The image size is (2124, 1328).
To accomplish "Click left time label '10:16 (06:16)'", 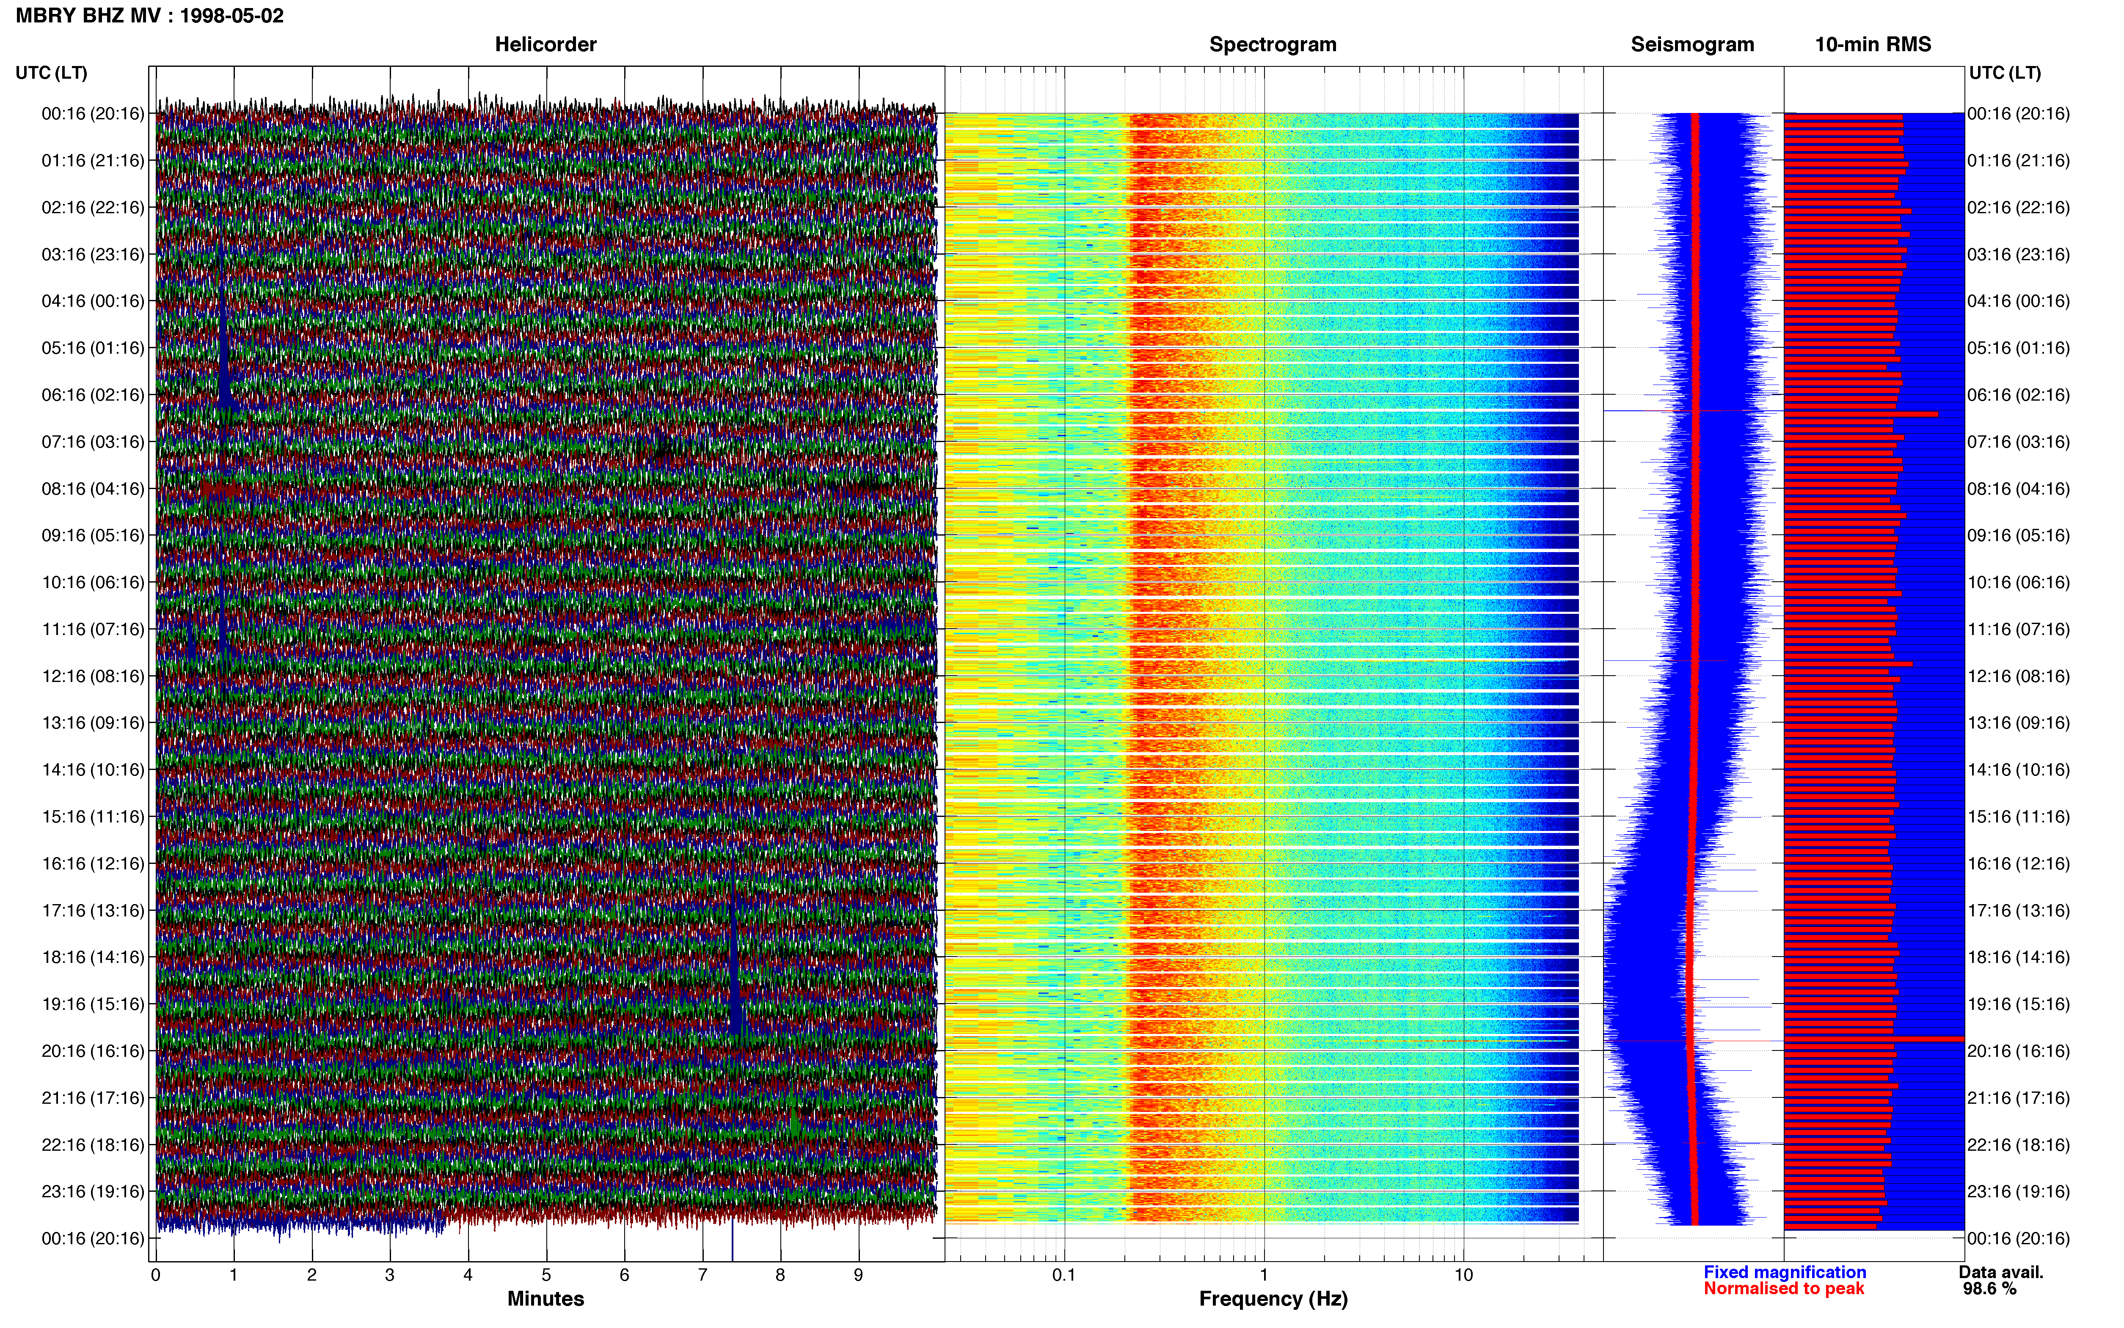I will click(x=93, y=582).
